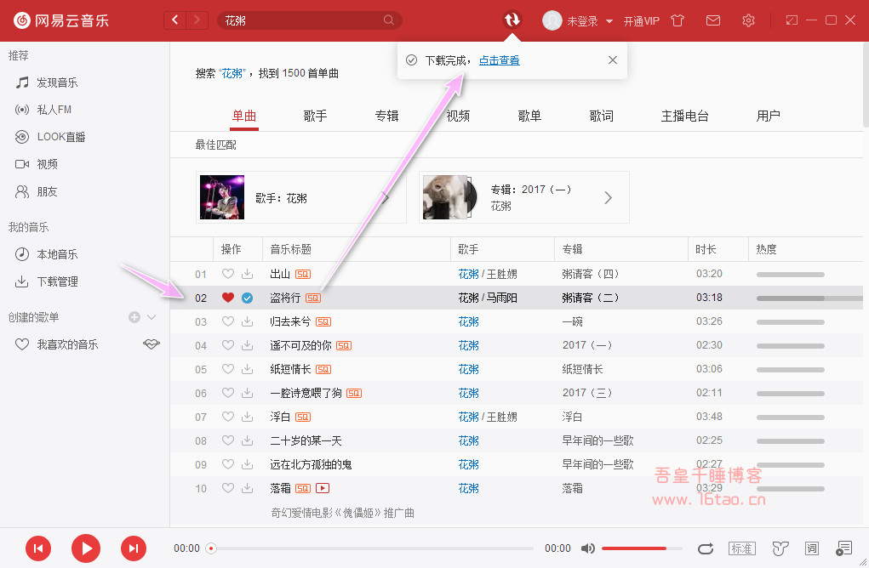Open the playlist queue icon

[843, 548]
